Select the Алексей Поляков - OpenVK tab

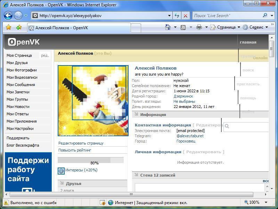pyautogui.click(x=79, y=28)
